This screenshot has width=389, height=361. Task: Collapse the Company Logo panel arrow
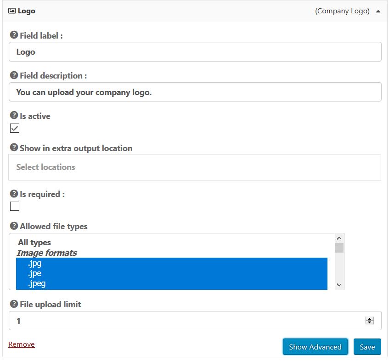(378, 11)
